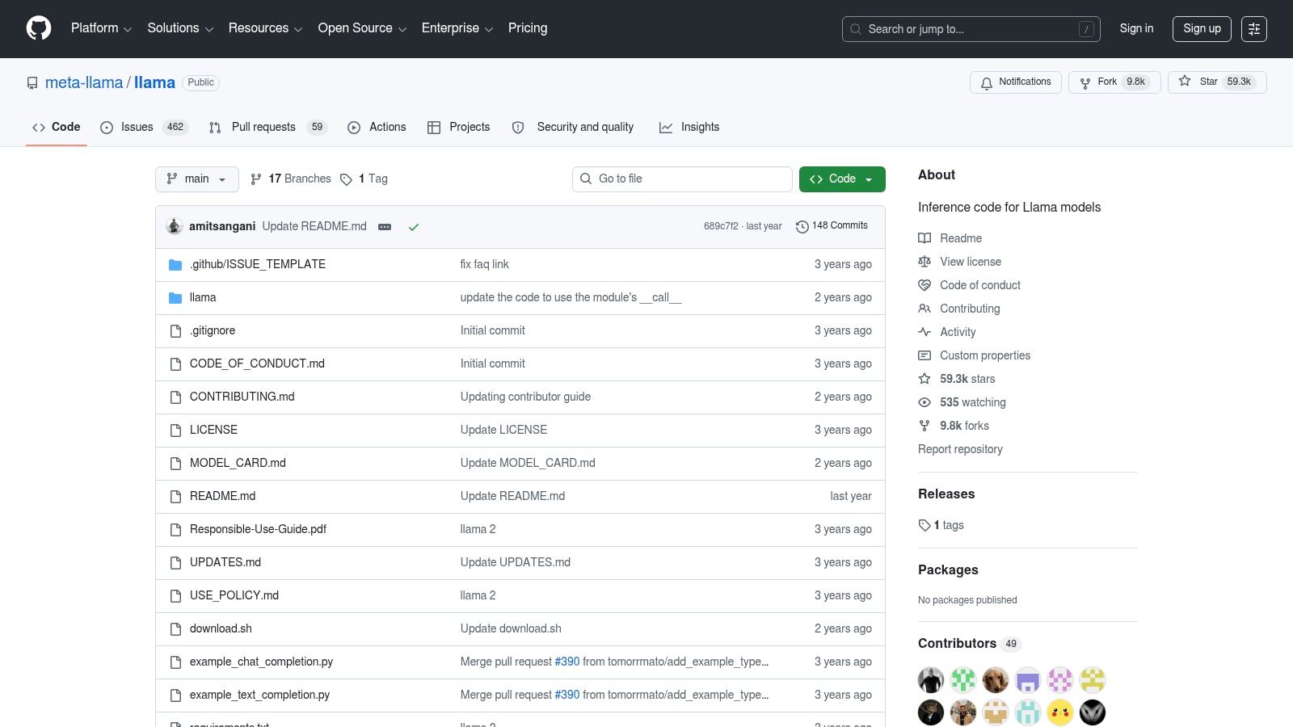The width and height of the screenshot is (1293, 727).
Task: Expand the Enterprise menu
Action: point(457,28)
